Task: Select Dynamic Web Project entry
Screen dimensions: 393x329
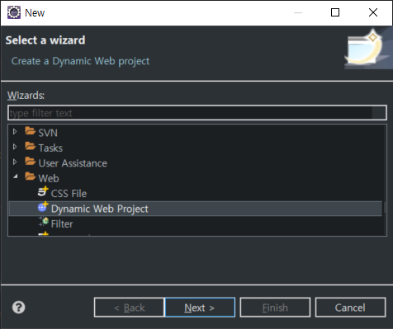Action: pyautogui.click(x=196, y=209)
